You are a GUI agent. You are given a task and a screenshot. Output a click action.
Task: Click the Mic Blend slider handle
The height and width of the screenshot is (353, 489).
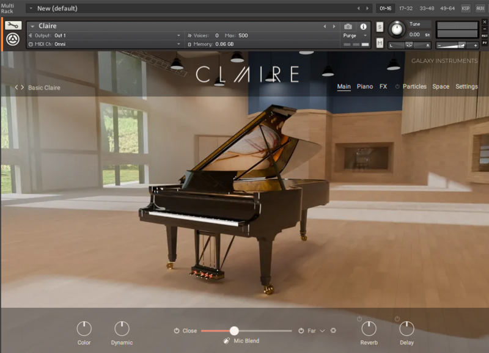[234, 330]
